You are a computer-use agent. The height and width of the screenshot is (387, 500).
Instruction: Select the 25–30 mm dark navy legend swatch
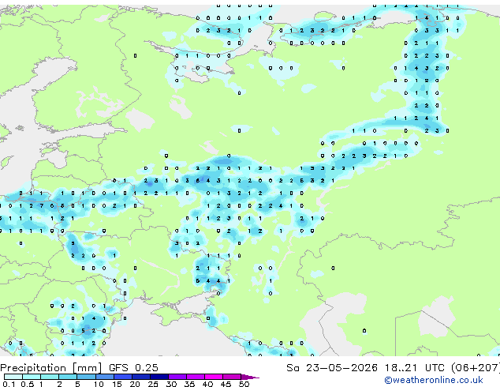pos(159,377)
